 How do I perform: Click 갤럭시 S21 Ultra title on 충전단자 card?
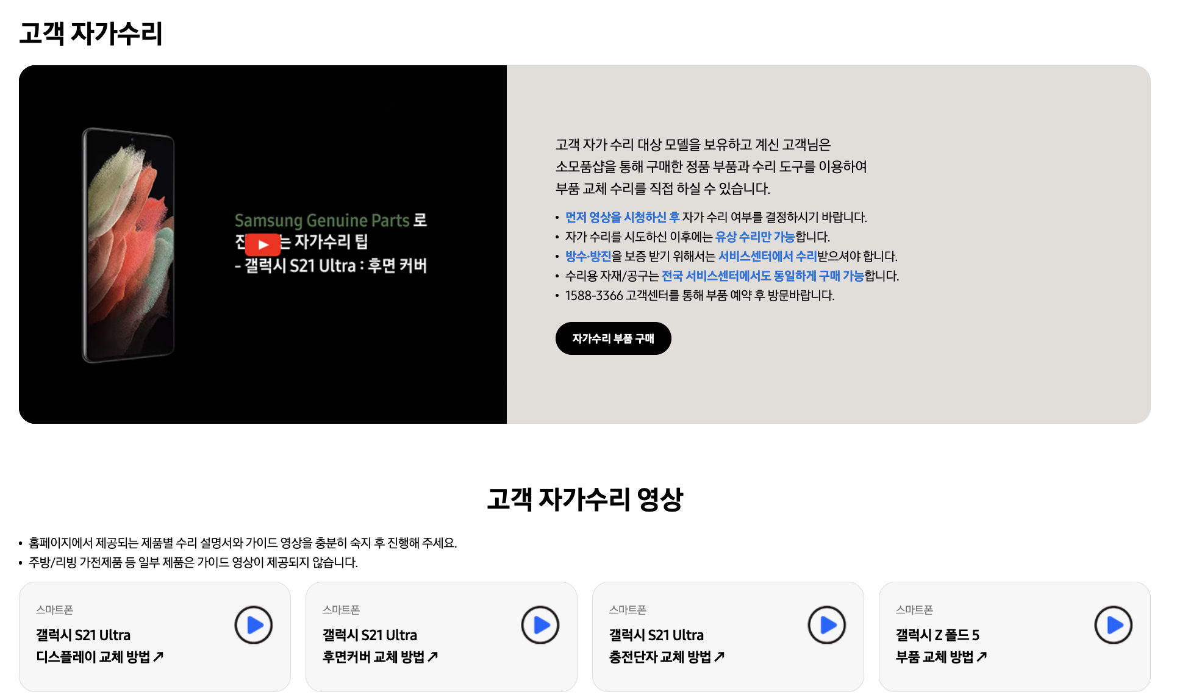pyautogui.click(x=656, y=635)
